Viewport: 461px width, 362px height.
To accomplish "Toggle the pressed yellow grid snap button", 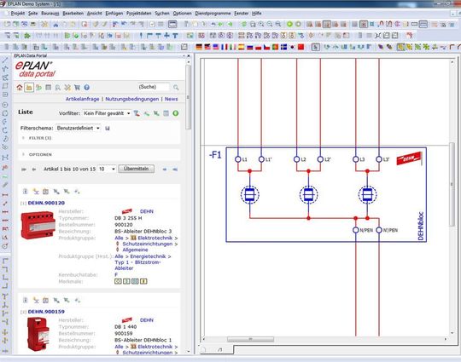I will [x=400, y=47].
